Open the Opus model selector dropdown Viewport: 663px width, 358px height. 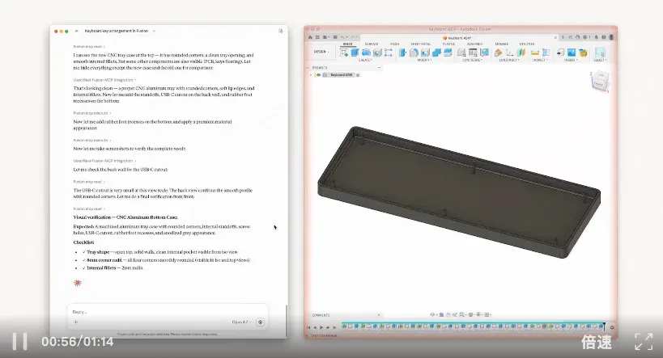tap(241, 322)
